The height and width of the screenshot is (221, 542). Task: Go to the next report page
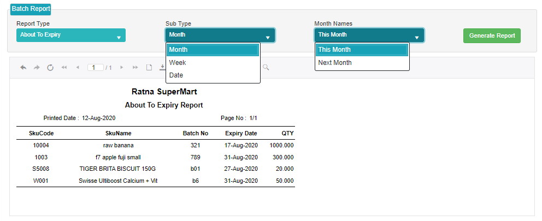coord(122,68)
